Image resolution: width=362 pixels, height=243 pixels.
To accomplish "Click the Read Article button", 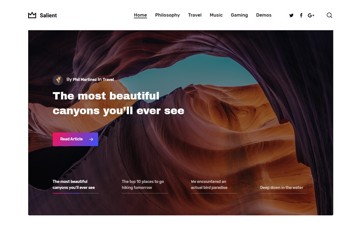I will coord(75,139).
